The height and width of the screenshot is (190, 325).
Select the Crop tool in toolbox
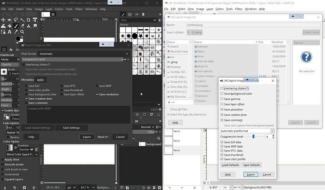click(x=28, y=20)
